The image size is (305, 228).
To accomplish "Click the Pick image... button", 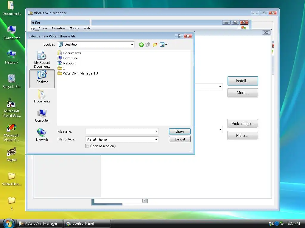I will coord(243,124).
